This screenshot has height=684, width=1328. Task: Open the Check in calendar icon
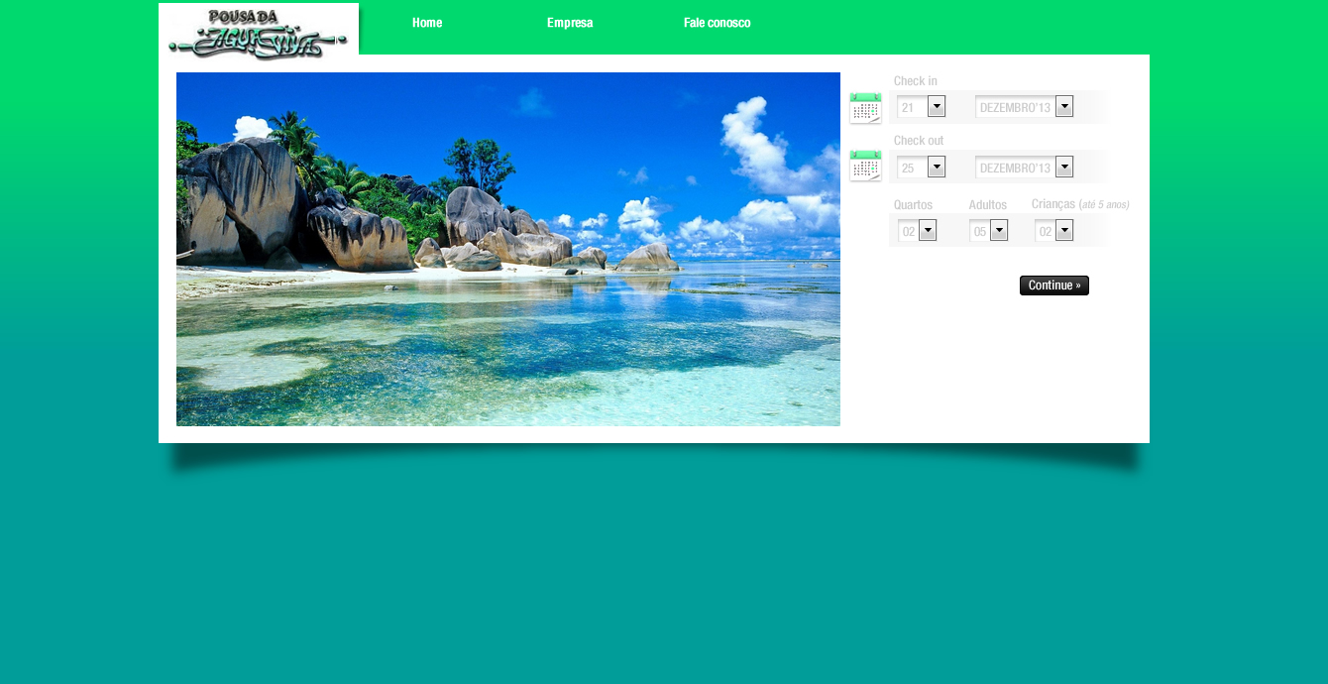[x=865, y=108]
